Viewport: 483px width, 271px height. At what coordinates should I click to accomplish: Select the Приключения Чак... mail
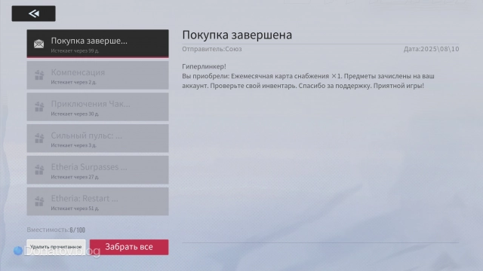(x=97, y=107)
